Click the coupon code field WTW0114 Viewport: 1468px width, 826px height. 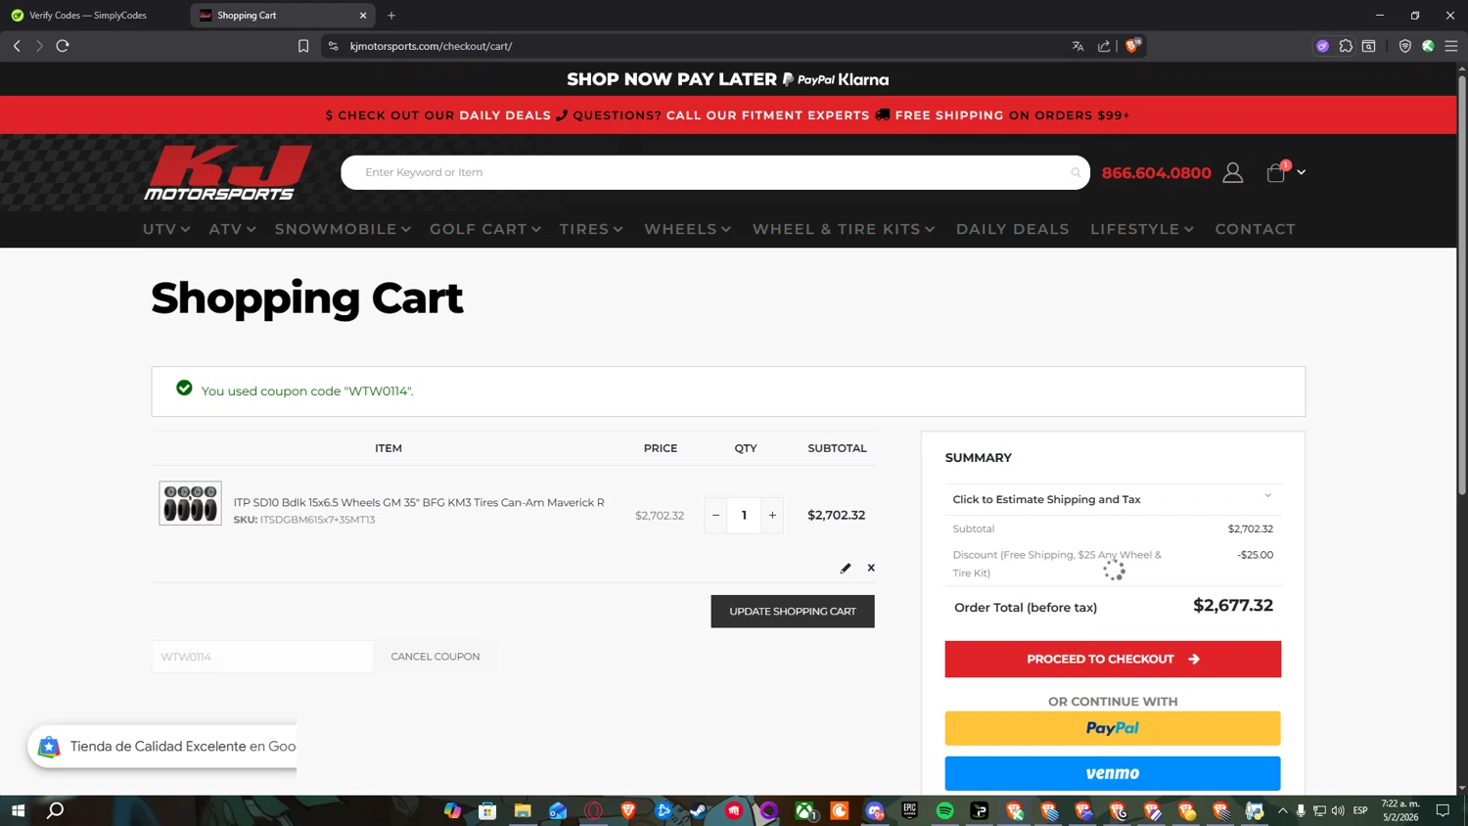tap(262, 657)
